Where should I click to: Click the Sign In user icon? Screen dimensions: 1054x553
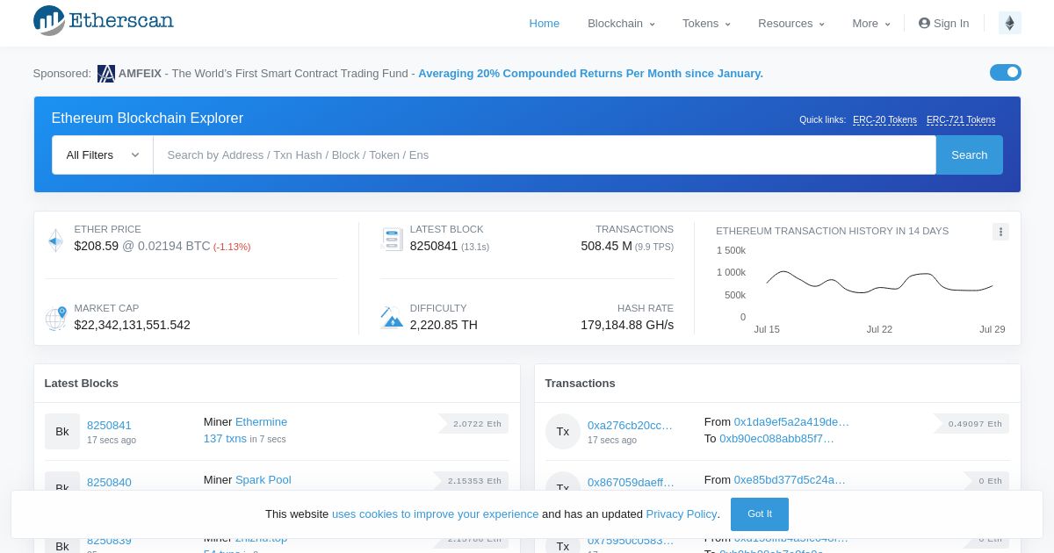pos(924,23)
